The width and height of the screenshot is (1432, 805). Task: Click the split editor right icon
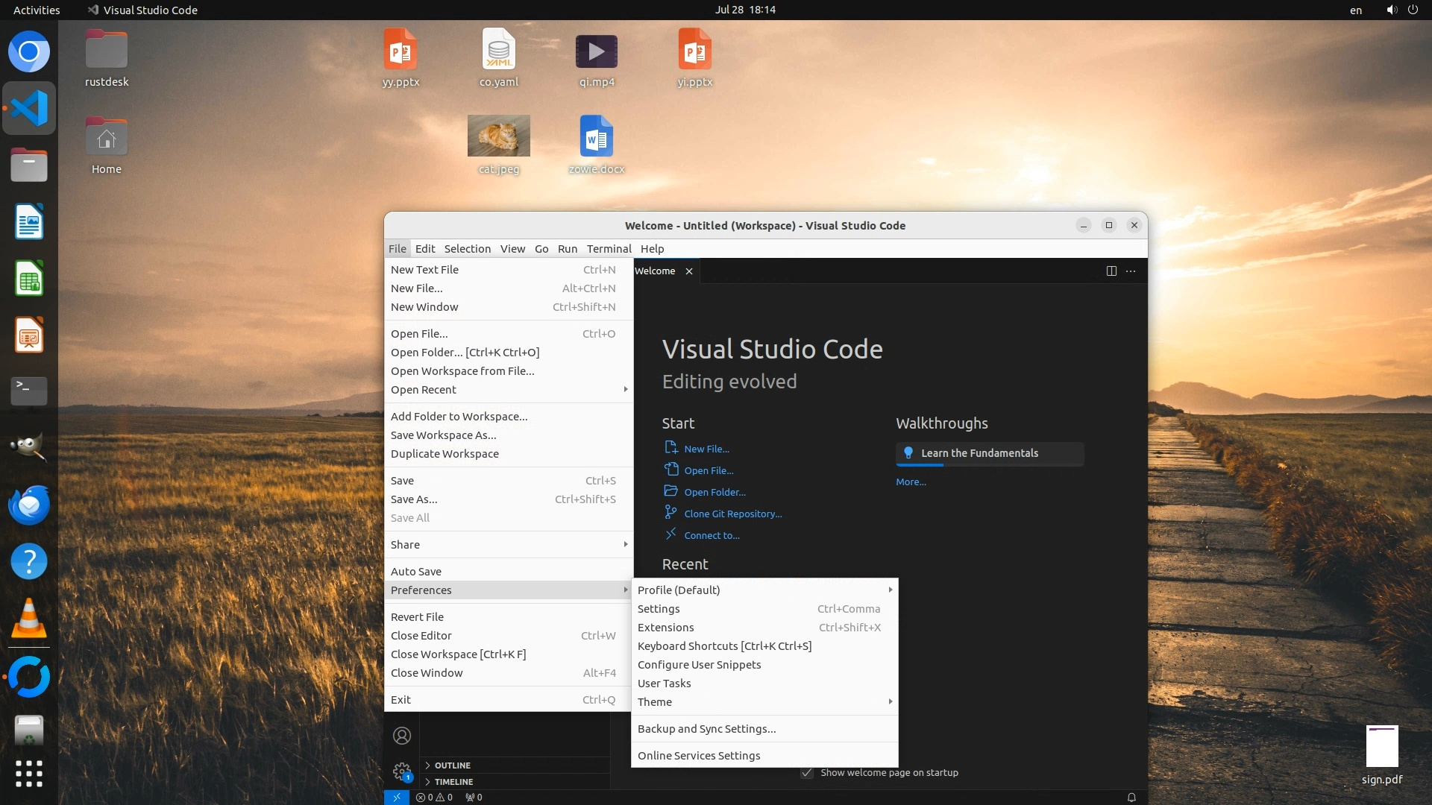tap(1111, 271)
